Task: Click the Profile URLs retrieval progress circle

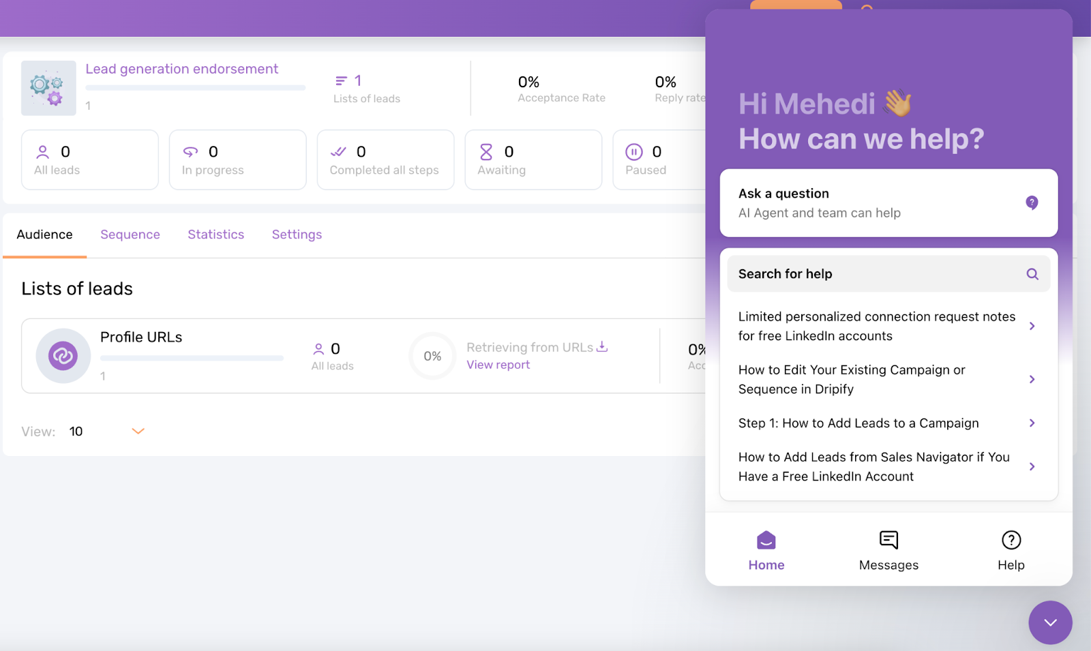Action: point(432,356)
